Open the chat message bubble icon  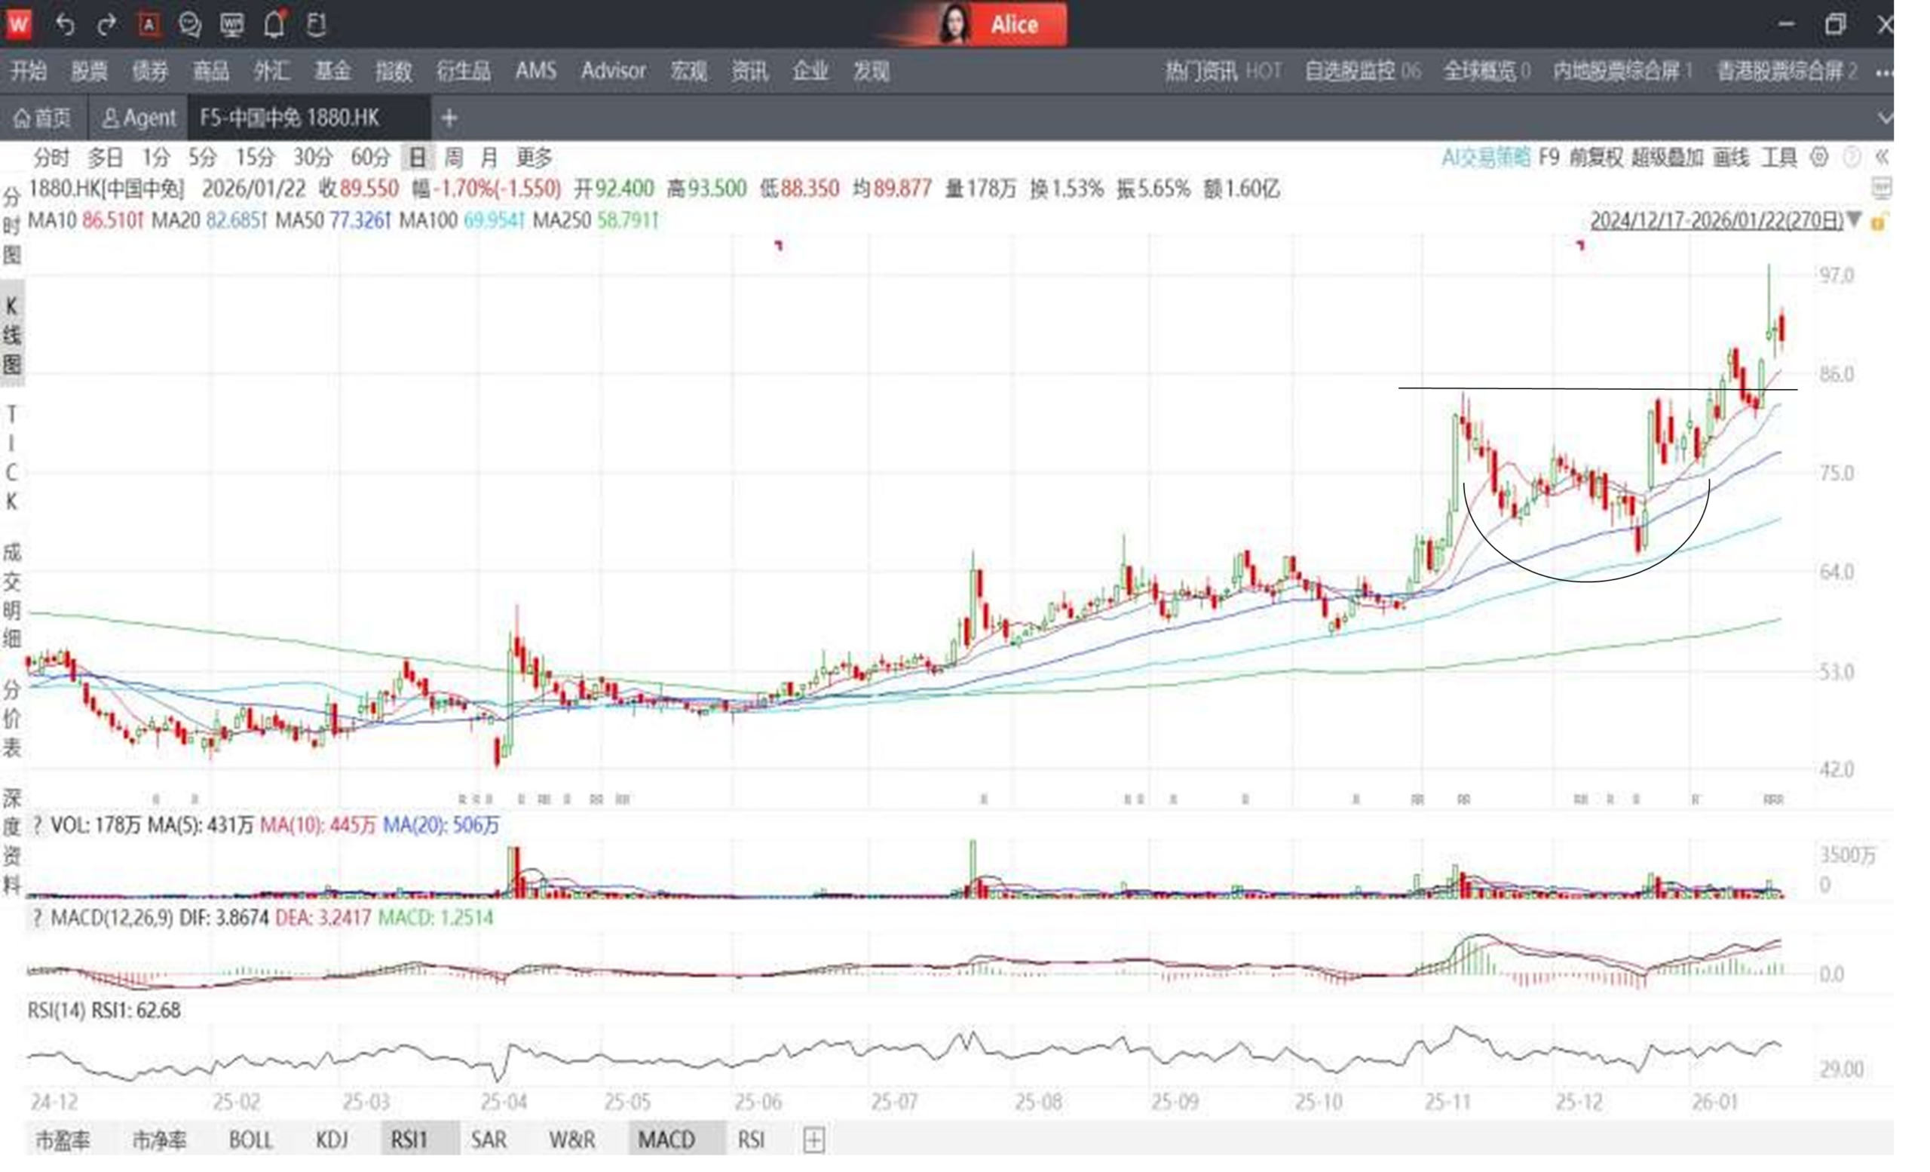click(x=189, y=25)
